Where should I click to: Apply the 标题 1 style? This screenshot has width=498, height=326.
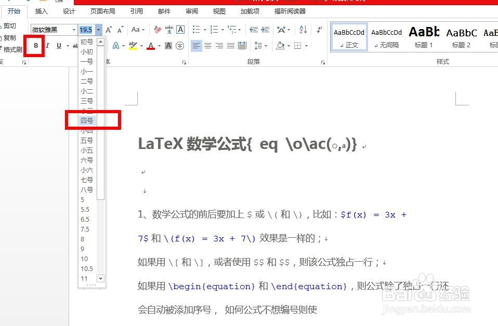point(424,36)
